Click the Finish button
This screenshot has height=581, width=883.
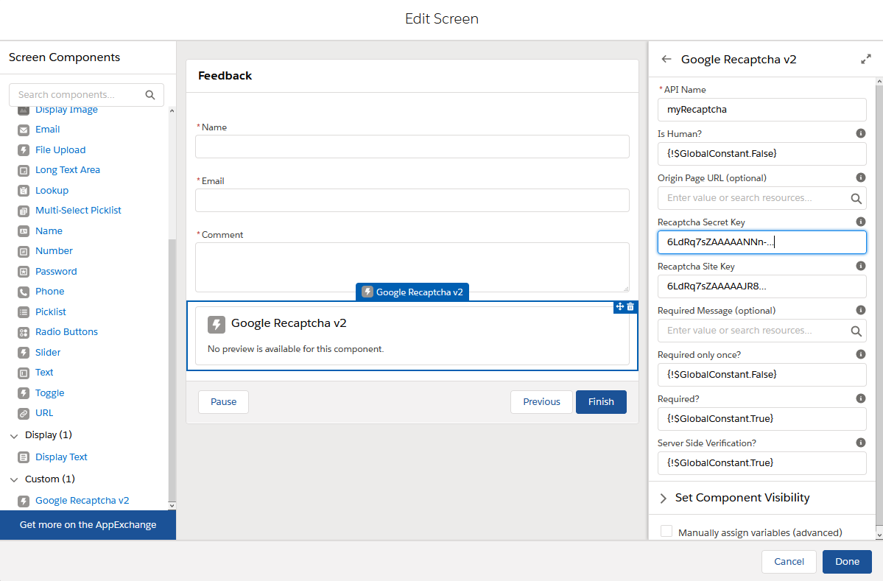point(601,402)
